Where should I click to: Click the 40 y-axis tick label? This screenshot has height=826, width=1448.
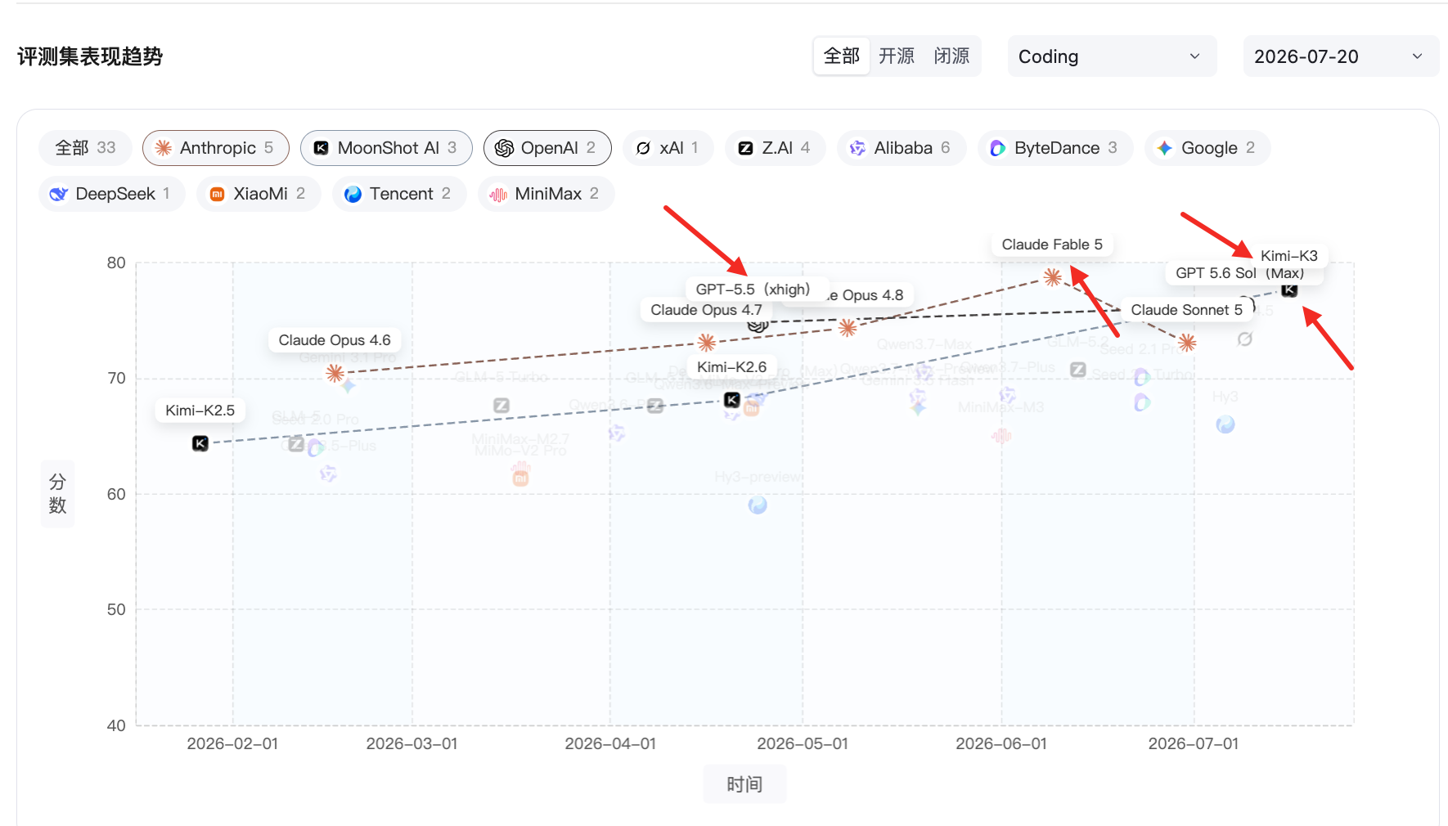(116, 725)
